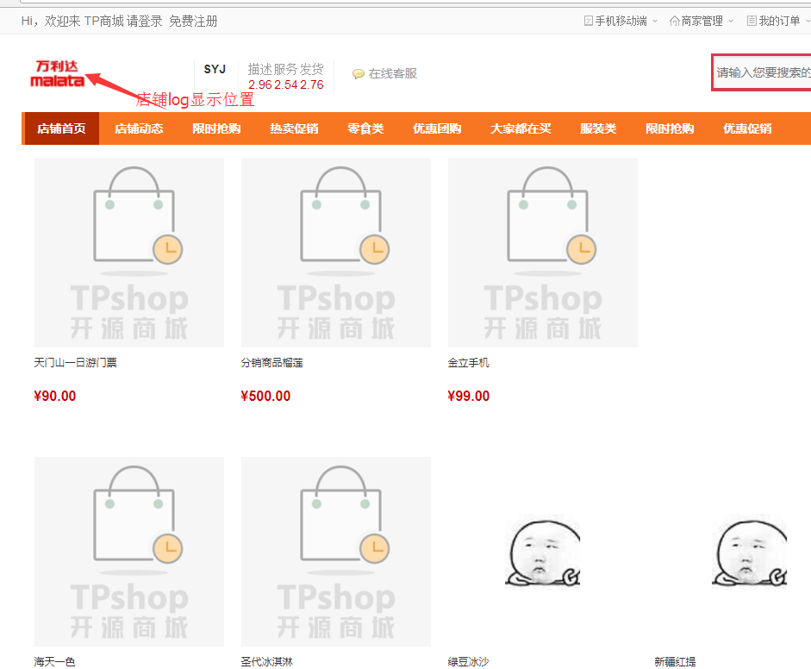This screenshot has height=669, width=811.
Task: Click the online customer service chat icon
Action: click(359, 74)
